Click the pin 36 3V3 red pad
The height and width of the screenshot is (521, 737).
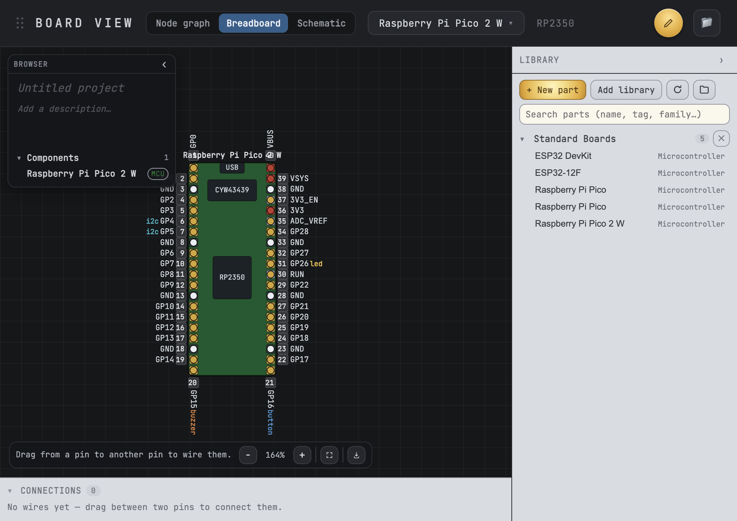270,210
